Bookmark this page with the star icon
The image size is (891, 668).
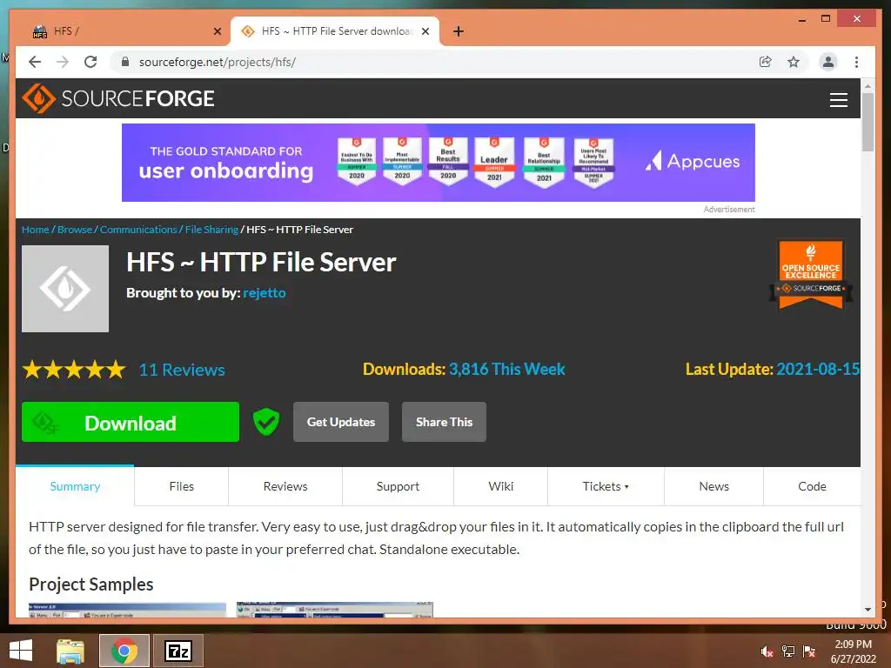[x=794, y=62]
